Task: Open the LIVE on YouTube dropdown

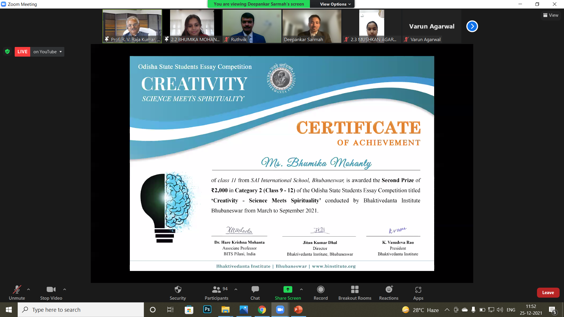Action: [x=48, y=52]
